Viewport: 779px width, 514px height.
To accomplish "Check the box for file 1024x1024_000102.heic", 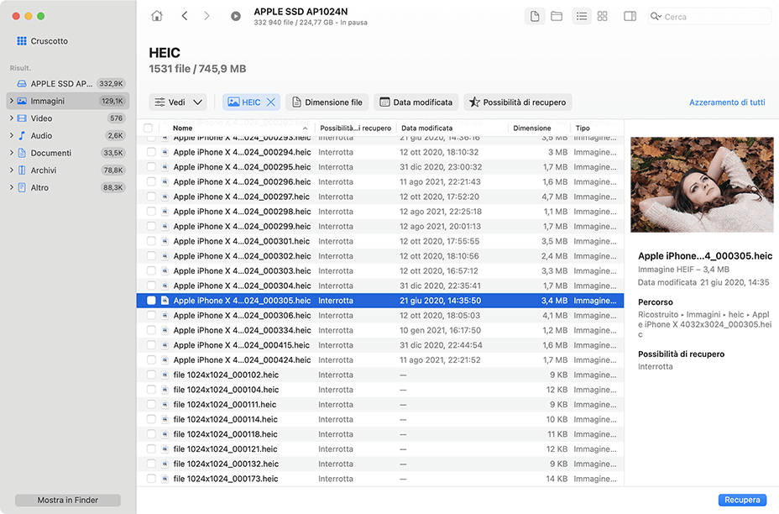I will (151, 375).
